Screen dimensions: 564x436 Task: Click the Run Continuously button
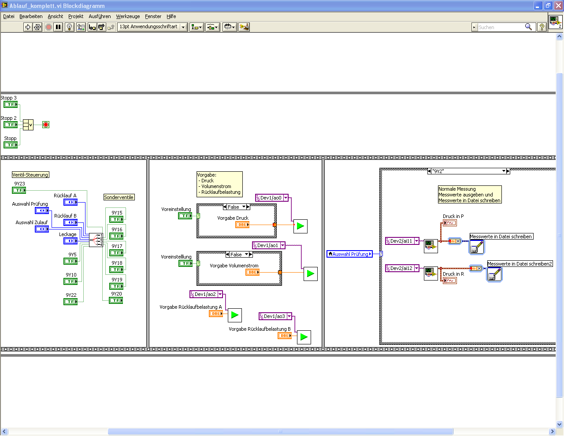[x=37, y=27]
